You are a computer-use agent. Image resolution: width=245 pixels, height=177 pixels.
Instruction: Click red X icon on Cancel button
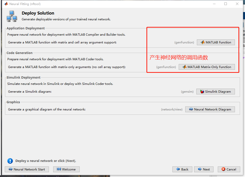[x=223, y=169]
